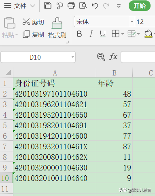
Task: Select column C header
Action: tap(144, 73)
